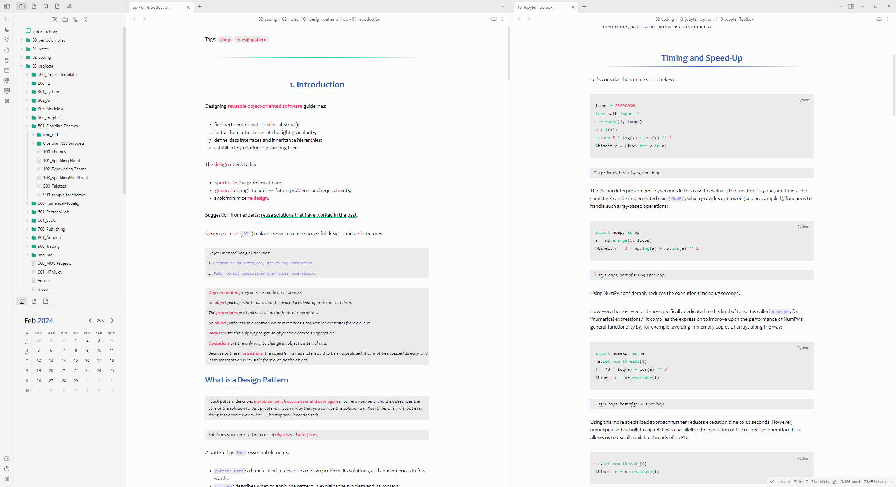The image size is (896, 487).
Task: Collapse all folders in file explorer
Action: (85, 20)
